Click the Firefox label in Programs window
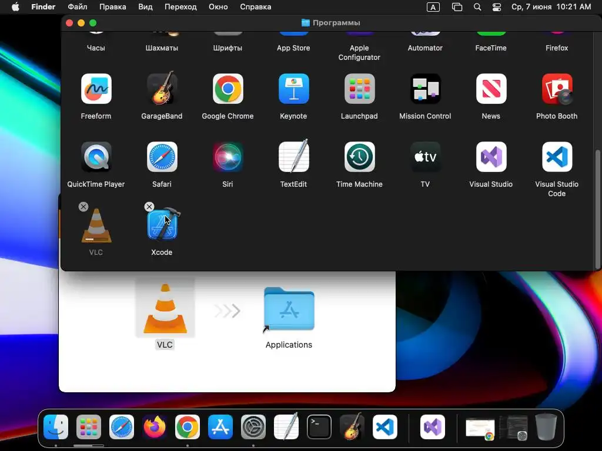This screenshot has width=602, height=451. tap(557, 48)
